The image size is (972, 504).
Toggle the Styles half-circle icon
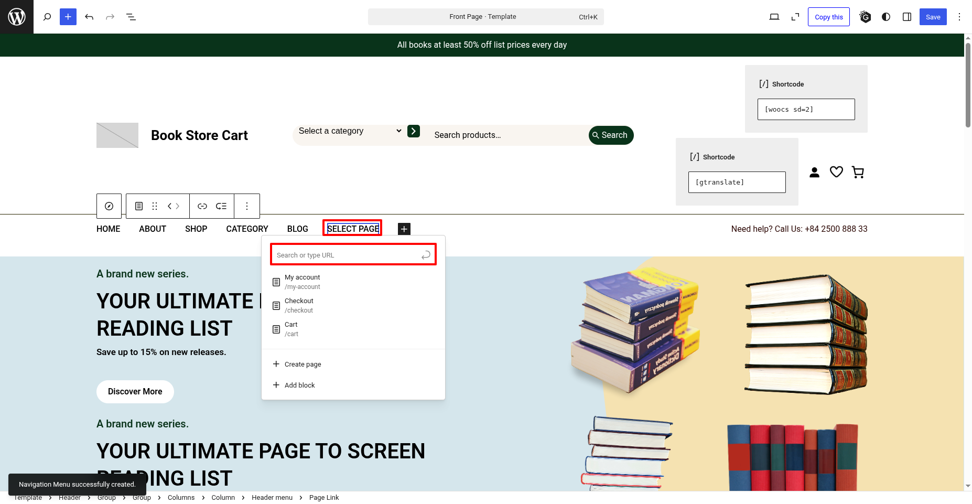(886, 17)
